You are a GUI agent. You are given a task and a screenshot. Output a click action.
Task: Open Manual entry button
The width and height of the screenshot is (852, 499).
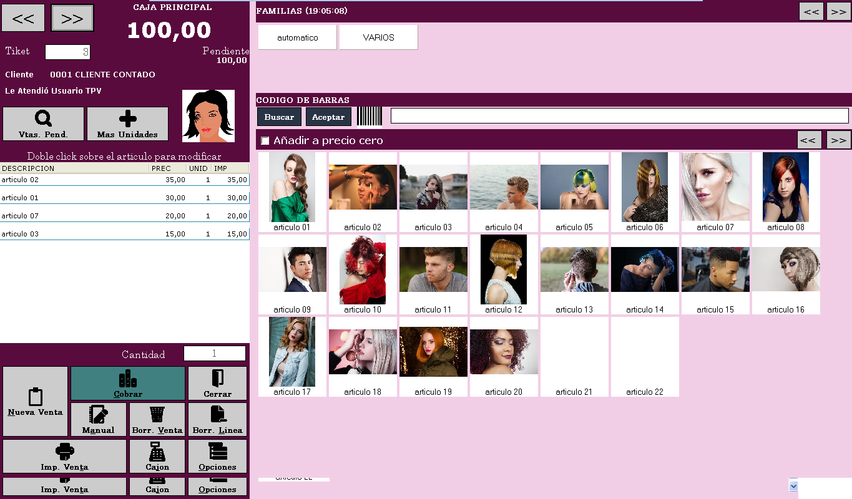(99, 419)
